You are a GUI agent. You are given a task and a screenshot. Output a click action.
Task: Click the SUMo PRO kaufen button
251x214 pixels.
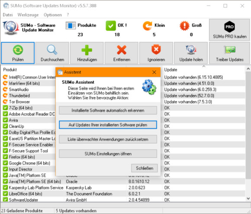coord(229,30)
